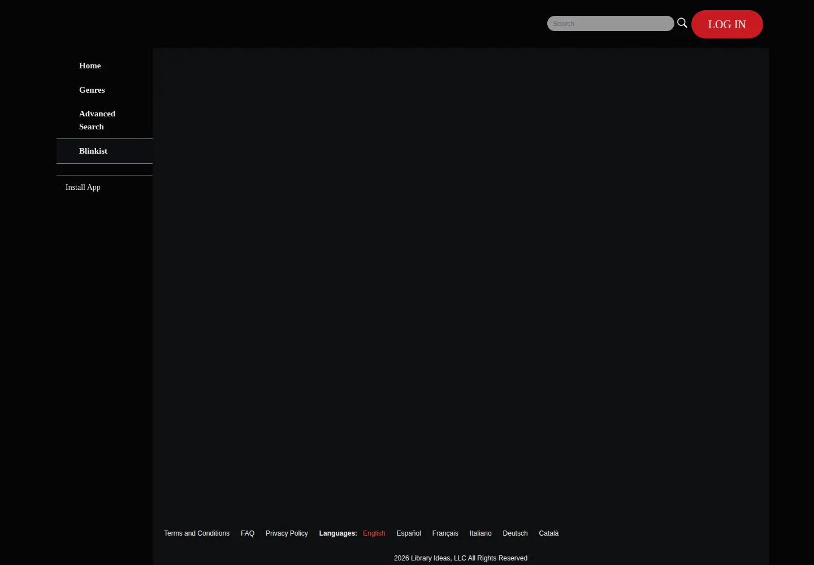The height and width of the screenshot is (565, 814).
Task: Click the magnifying glass search icon
Action: click(682, 23)
